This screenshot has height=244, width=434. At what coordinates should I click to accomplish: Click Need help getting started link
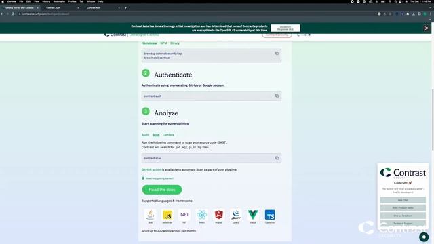pos(160,178)
